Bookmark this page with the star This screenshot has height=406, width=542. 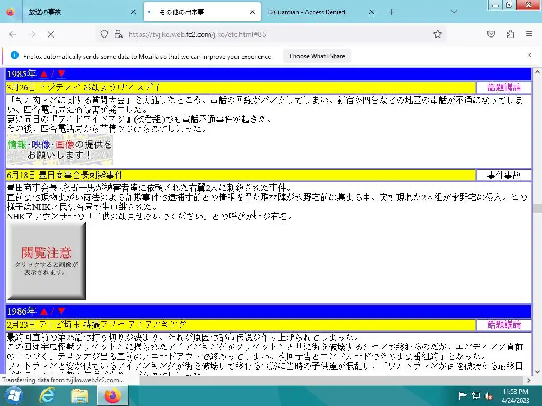[438, 34]
